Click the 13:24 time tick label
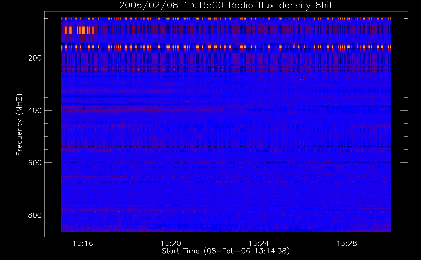This screenshot has height=260, width=421. pos(259,244)
